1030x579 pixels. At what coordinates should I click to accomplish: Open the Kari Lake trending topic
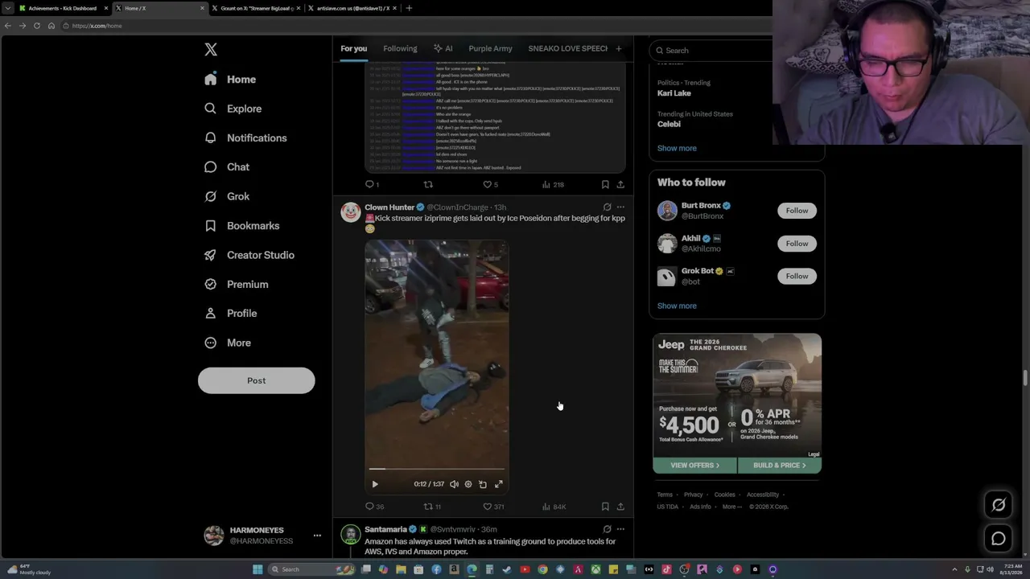tap(674, 93)
